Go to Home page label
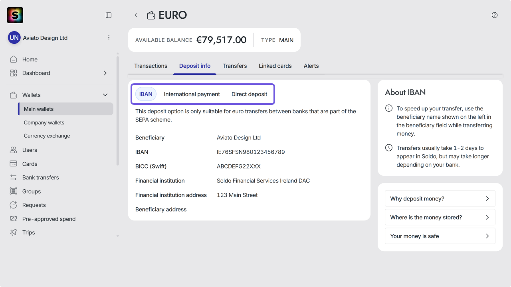511x287 pixels. [x=30, y=59]
